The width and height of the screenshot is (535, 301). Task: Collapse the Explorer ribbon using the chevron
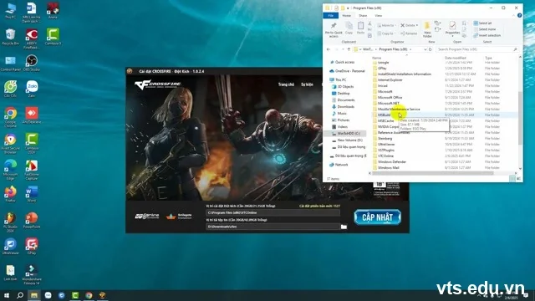(x=513, y=16)
